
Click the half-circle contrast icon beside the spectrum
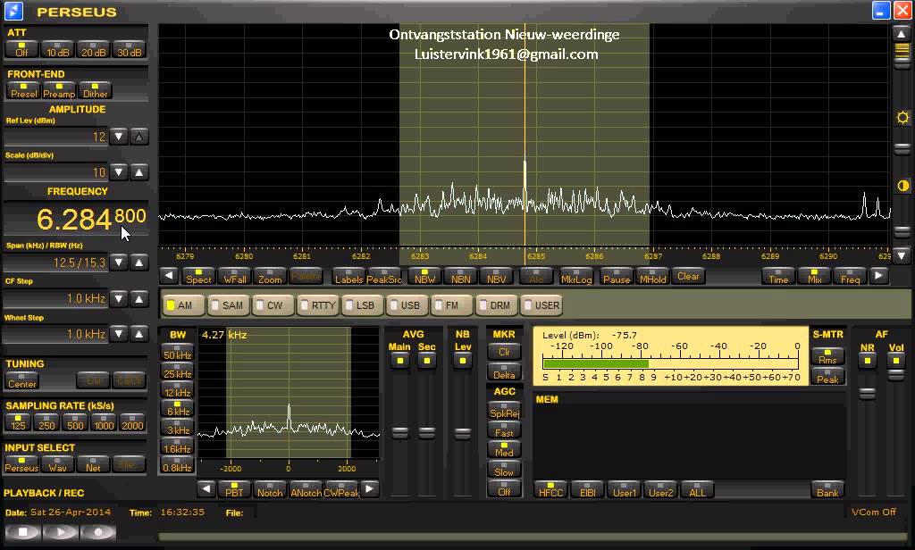coord(902,186)
